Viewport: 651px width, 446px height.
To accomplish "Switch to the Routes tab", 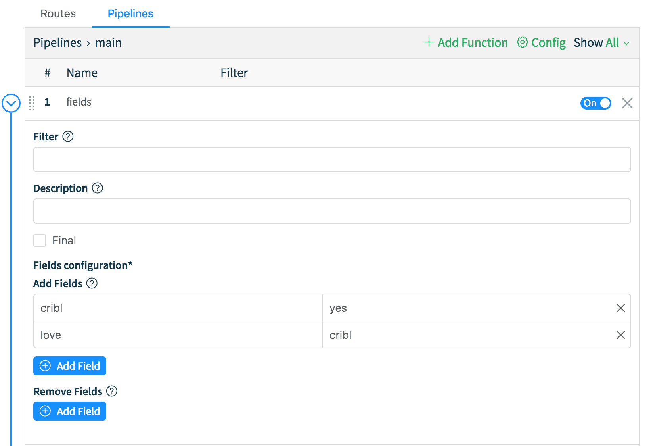I will pyautogui.click(x=58, y=13).
